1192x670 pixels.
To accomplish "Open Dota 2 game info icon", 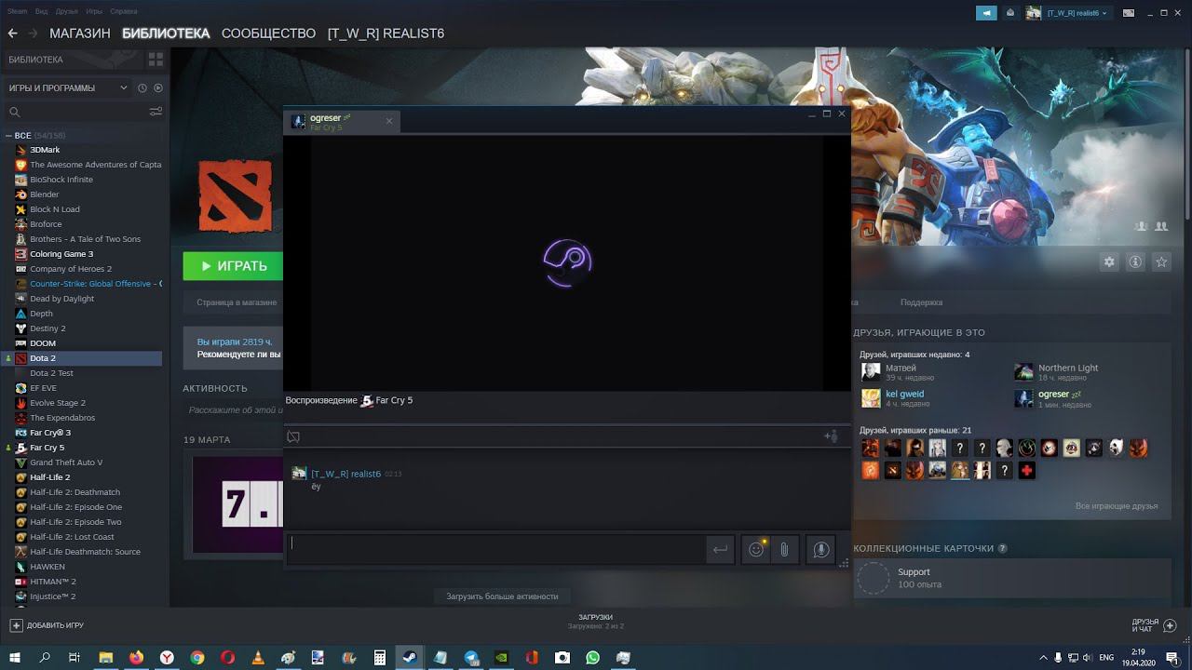I will click(x=1135, y=262).
